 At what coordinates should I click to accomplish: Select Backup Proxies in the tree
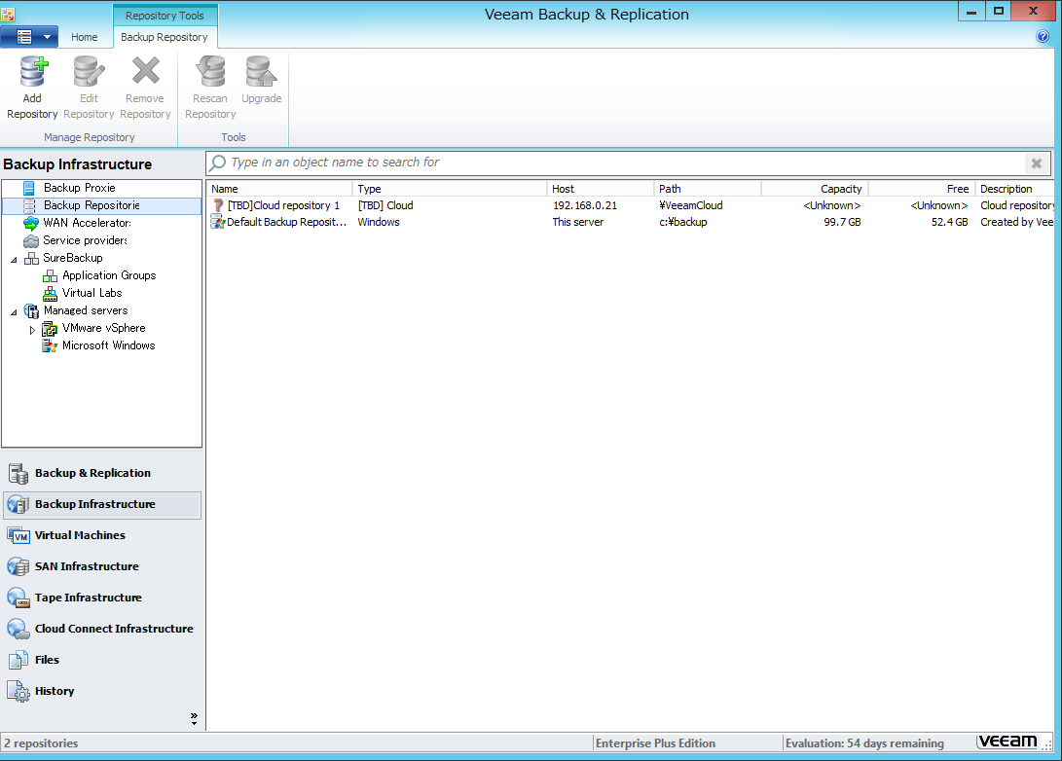(79, 188)
